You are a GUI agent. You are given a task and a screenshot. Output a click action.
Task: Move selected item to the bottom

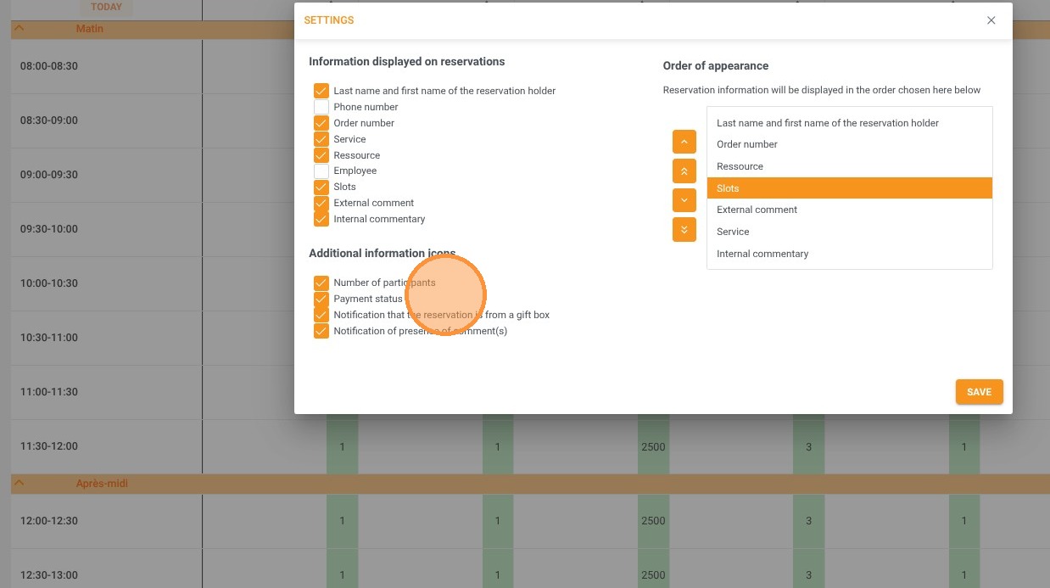click(684, 229)
